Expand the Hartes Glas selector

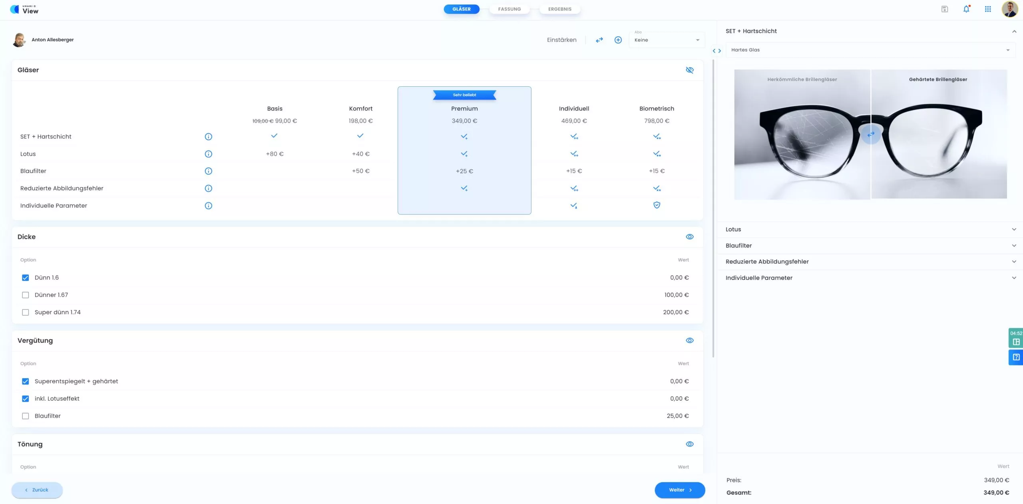[871, 50]
